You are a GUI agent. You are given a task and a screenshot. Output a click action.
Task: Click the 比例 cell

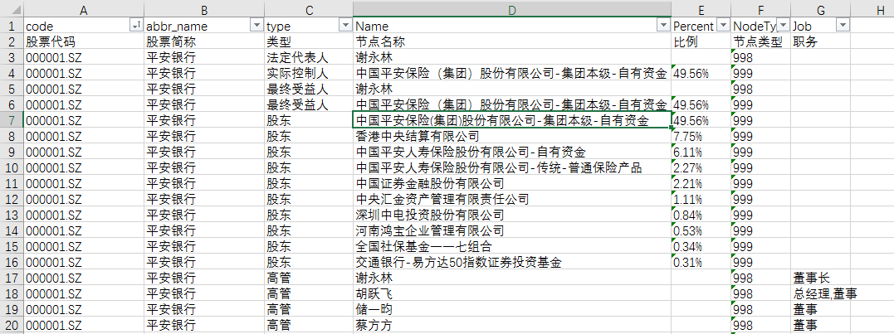701,41
